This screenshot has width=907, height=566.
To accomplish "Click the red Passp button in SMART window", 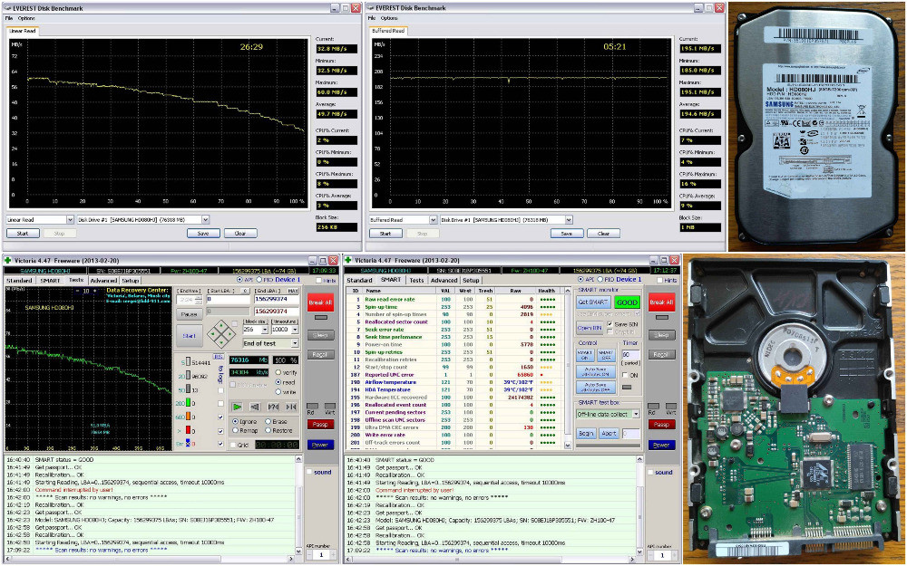I will (661, 424).
